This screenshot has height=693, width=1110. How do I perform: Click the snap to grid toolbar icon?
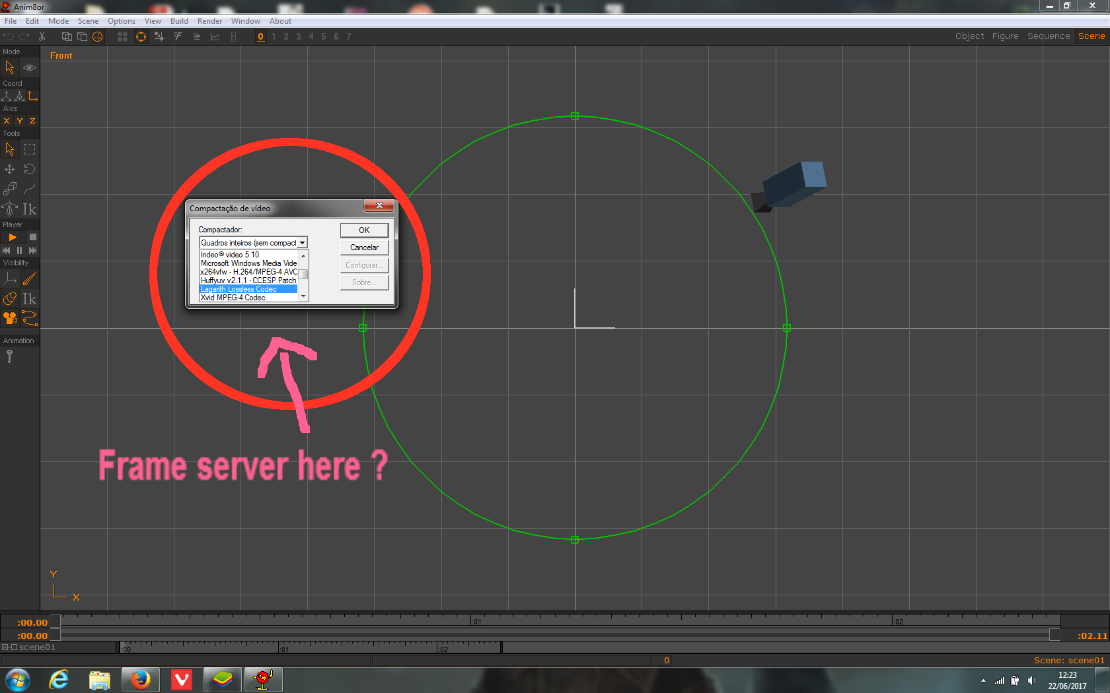(x=159, y=36)
